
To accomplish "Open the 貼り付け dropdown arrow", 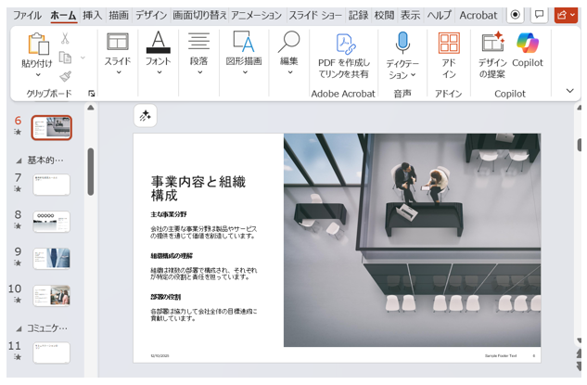I will (x=38, y=75).
